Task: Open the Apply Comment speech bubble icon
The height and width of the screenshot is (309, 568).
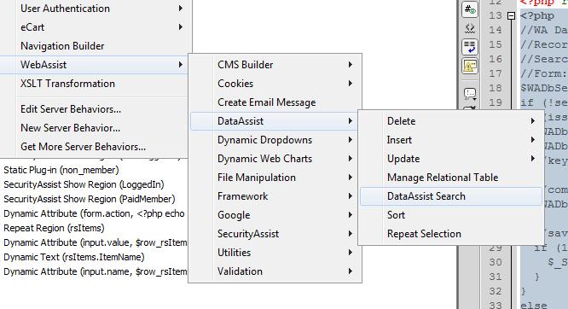Action: point(469,93)
